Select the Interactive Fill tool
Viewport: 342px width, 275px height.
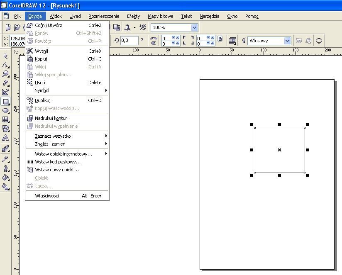(x=5, y=187)
